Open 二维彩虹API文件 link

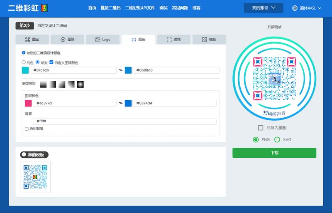(140, 8)
